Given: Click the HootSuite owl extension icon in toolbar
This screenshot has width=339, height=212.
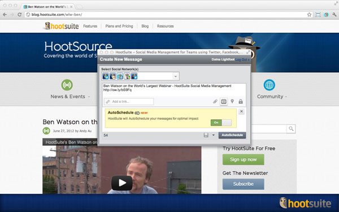Looking at the screenshot, I should (x=326, y=15).
